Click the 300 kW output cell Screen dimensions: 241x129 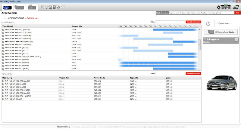[169, 96]
